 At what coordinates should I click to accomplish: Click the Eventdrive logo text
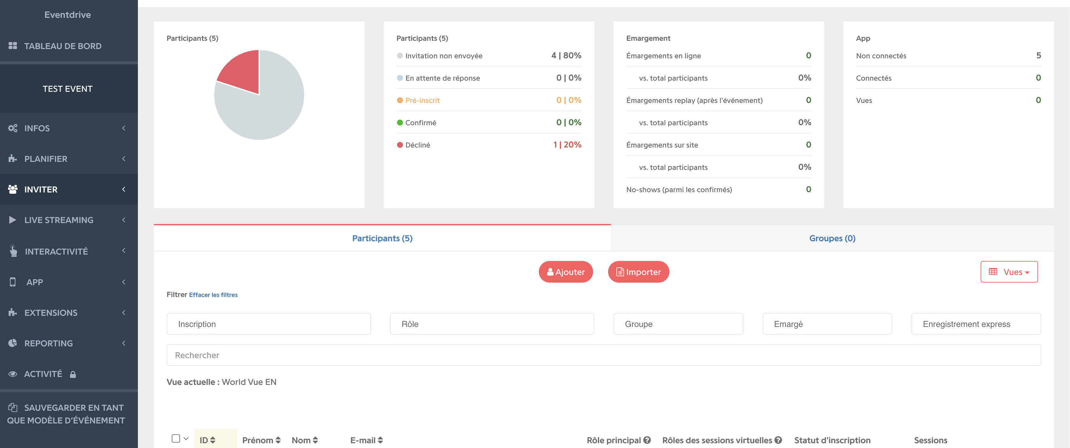pos(68,15)
